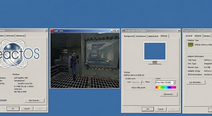Click OK in System window

click(x=13, y=109)
